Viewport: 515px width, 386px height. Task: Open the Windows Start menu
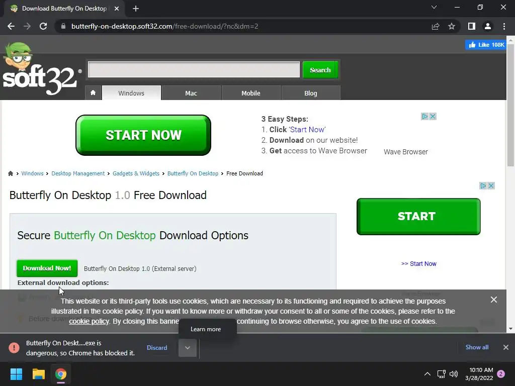click(x=16, y=374)
